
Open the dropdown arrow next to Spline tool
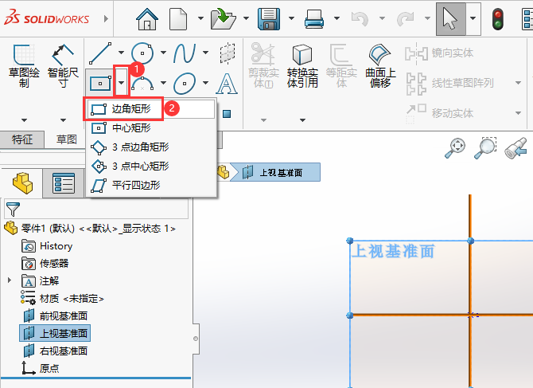[x=206, y=53]
